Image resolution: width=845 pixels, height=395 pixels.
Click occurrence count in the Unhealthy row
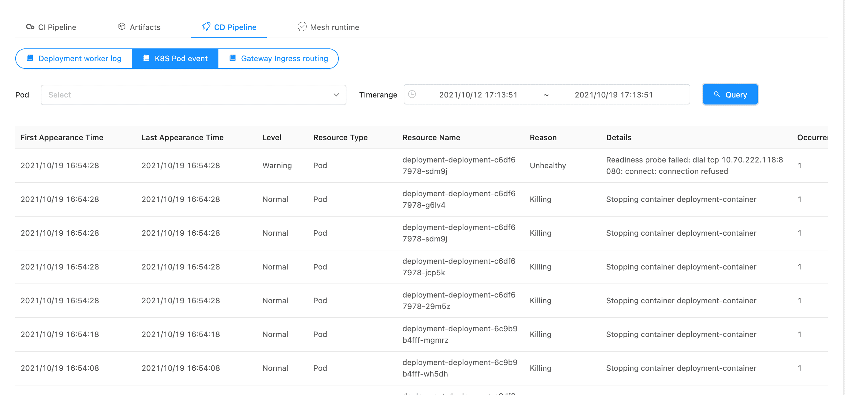(800, 166)
